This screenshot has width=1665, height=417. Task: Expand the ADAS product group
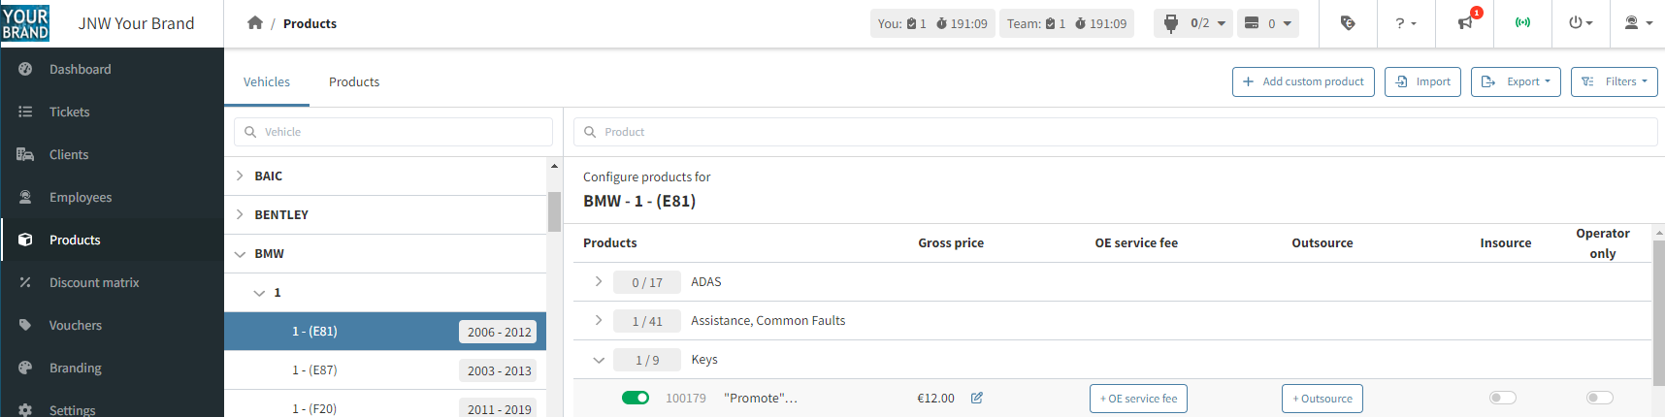[599, 282]
